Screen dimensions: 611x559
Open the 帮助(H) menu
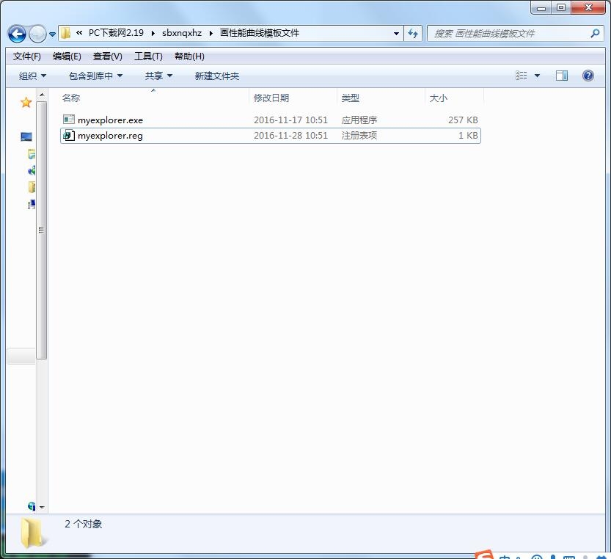click(x=189, y=56)
